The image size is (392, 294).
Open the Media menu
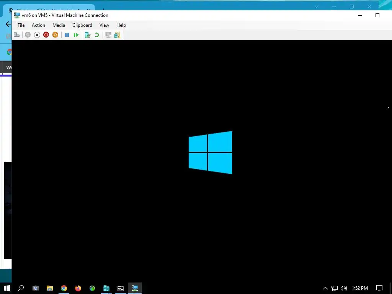(x=59, y=25)
